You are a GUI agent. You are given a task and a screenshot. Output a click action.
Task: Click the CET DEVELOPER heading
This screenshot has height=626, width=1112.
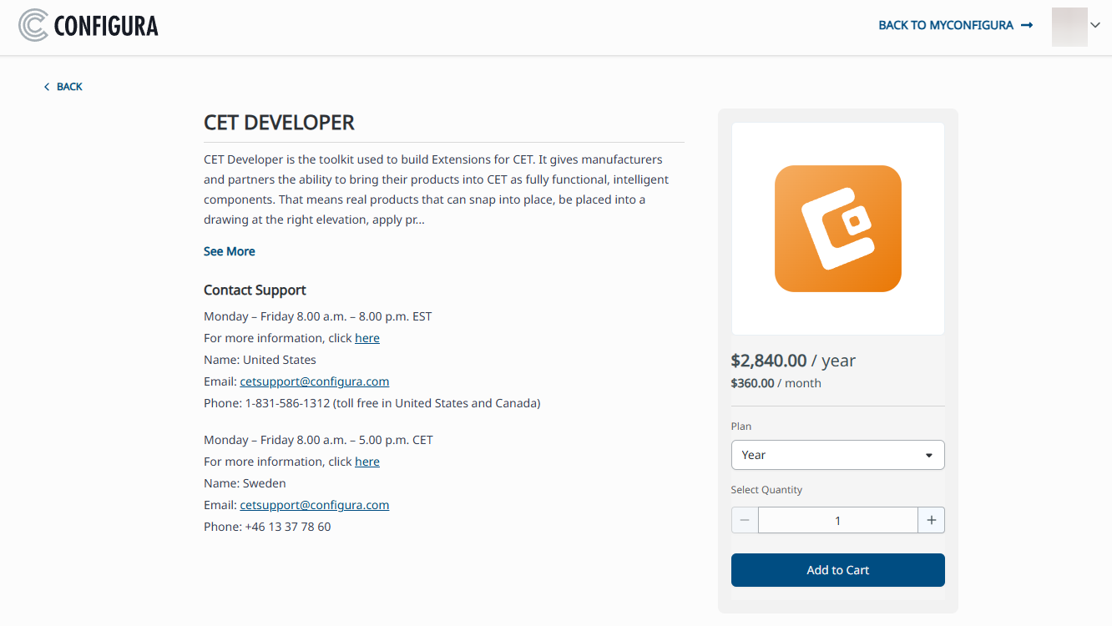pyautogui.click(x=279, y=123)
